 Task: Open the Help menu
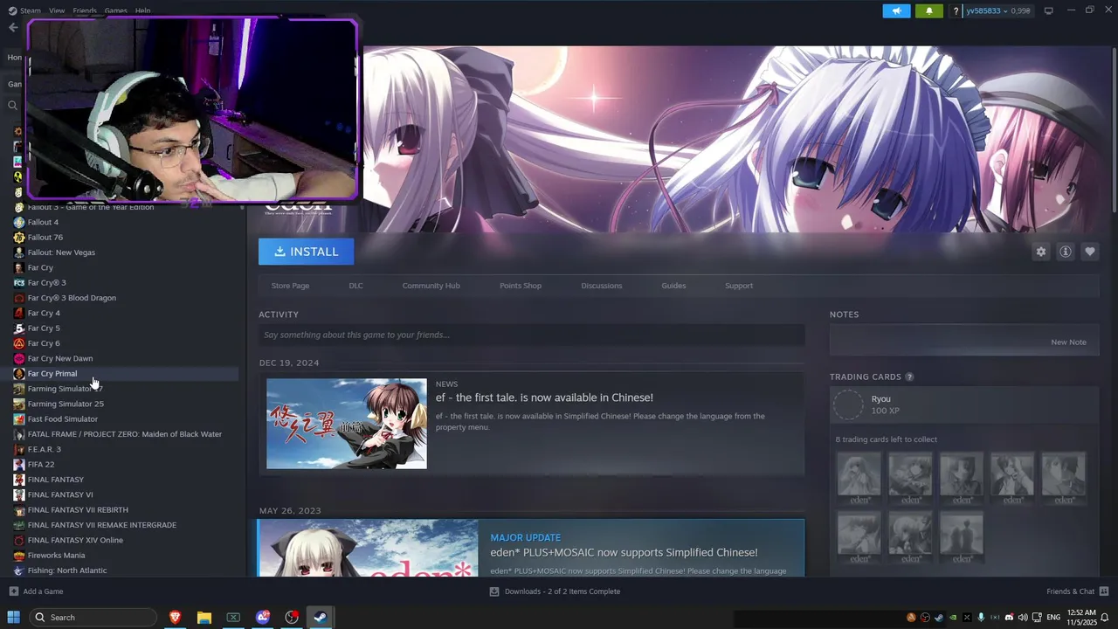[x=142, y=10]
